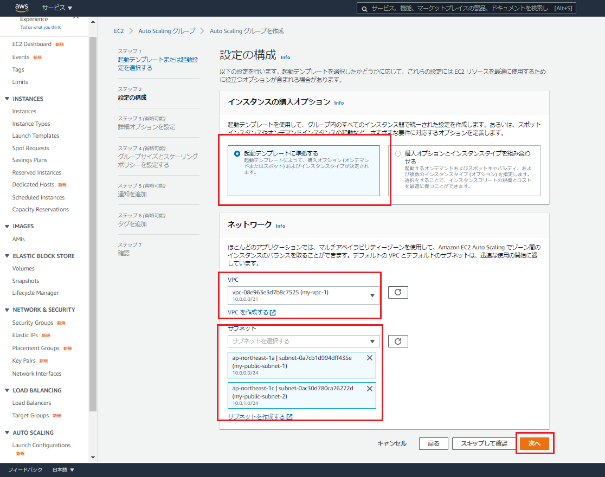Open Spot Requests in sidebar
605x477 pixels.
point(30,148)
